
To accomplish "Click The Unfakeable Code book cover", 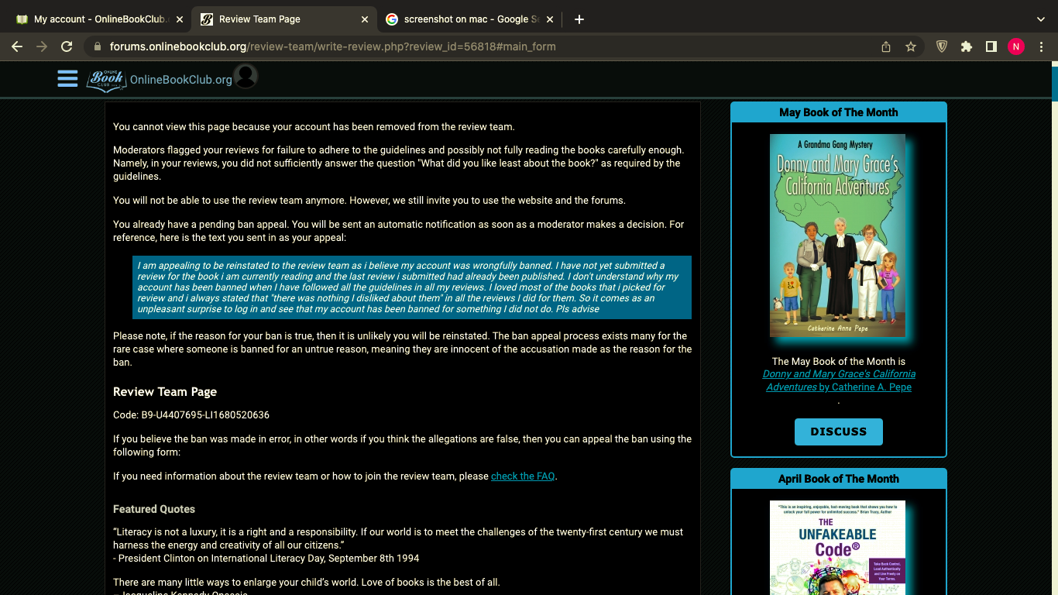I will 837,548.
